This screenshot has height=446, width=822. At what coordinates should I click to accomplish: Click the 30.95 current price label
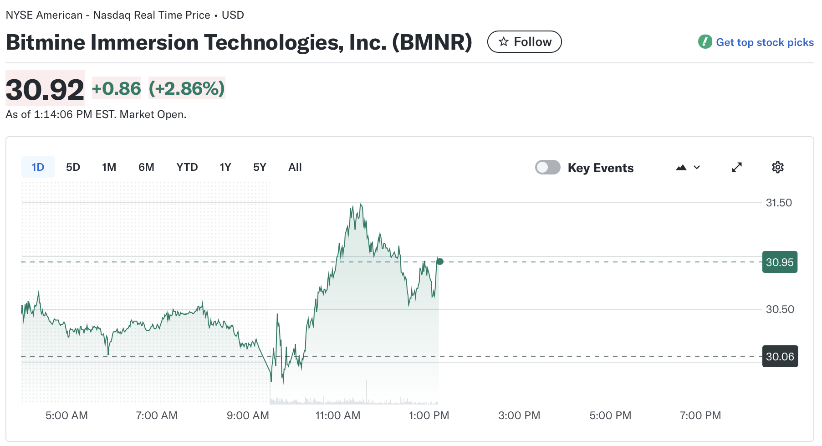[x=779, y=262]
